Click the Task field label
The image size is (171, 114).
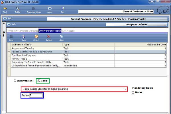tap(26, 89)
